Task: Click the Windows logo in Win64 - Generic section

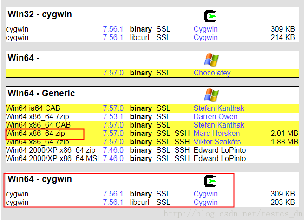Action: click(211, 95)
